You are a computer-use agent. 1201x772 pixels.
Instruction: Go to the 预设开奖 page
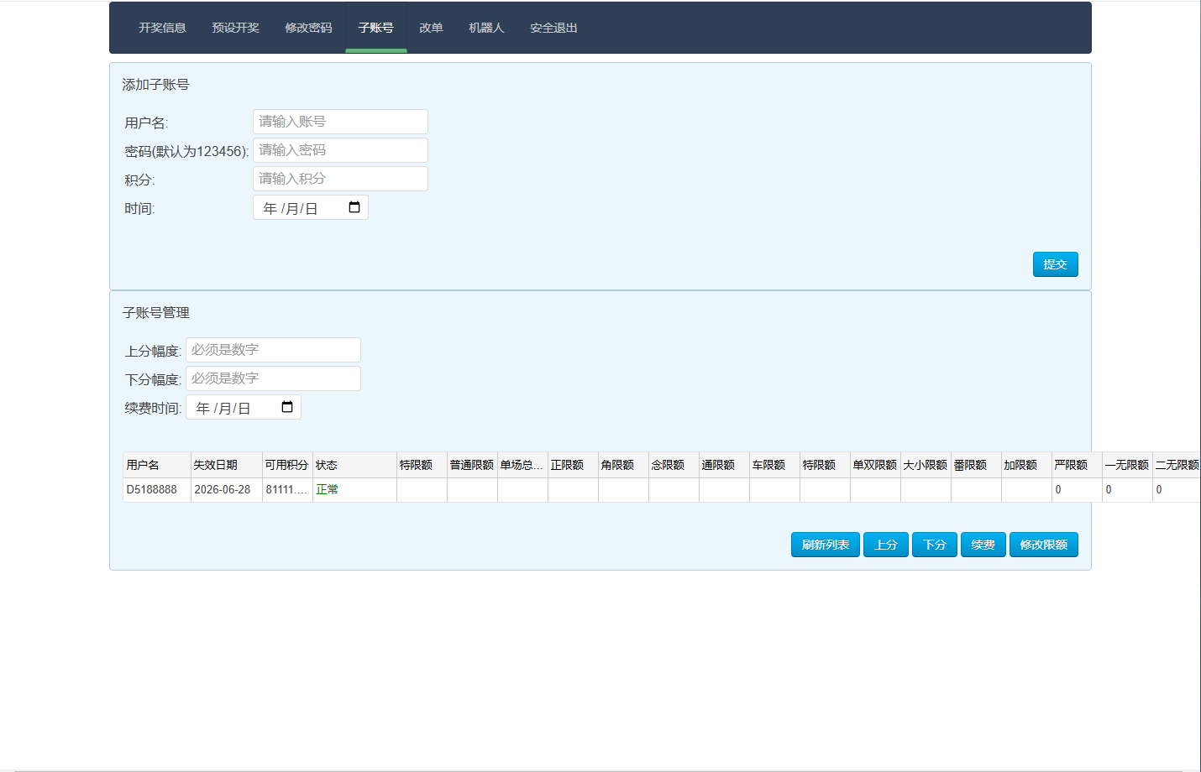click(x=235, y=28)
